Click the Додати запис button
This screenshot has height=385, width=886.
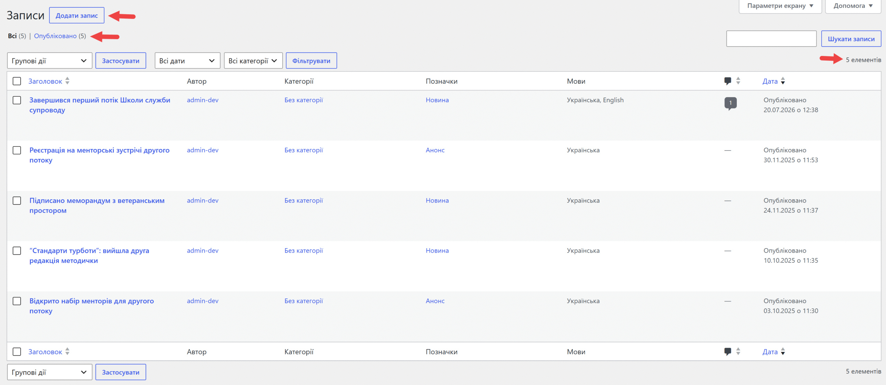[x=76, y=16]
